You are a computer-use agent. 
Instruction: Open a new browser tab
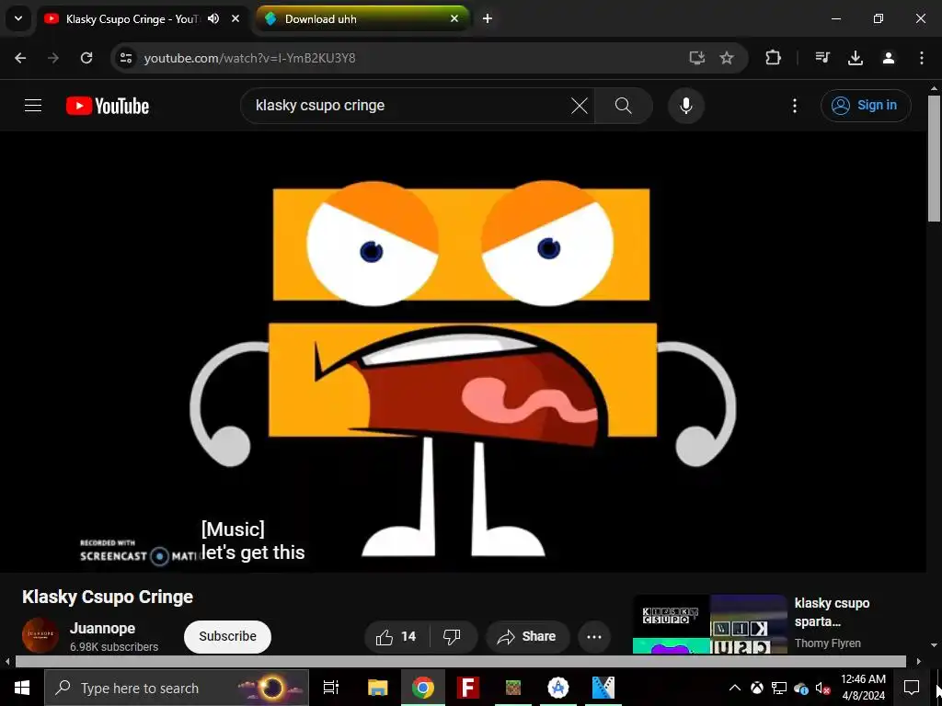pyautogui.click(x=488, y=19)
